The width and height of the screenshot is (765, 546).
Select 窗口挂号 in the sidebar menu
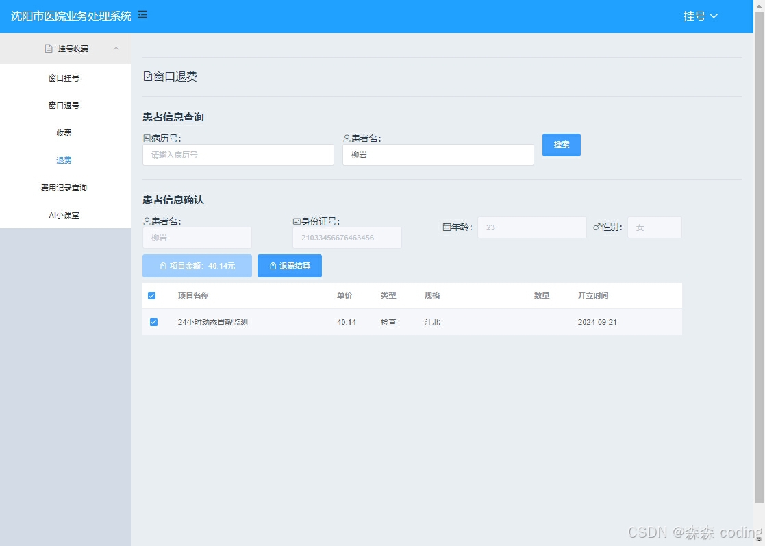pyautogui.click(x=63, y=77)
